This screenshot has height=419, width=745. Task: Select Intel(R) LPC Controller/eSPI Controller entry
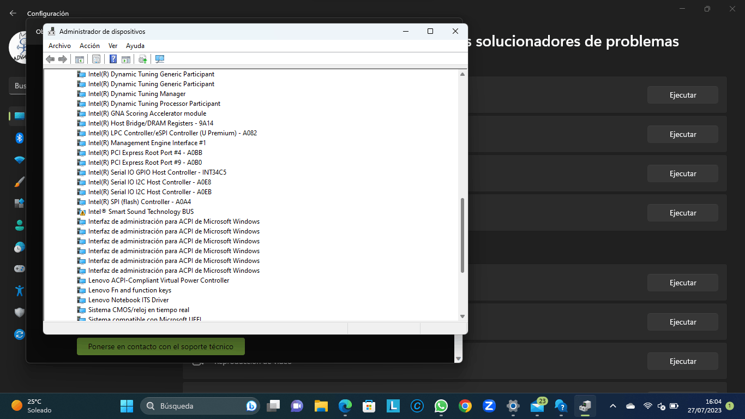tap(172, 133)
